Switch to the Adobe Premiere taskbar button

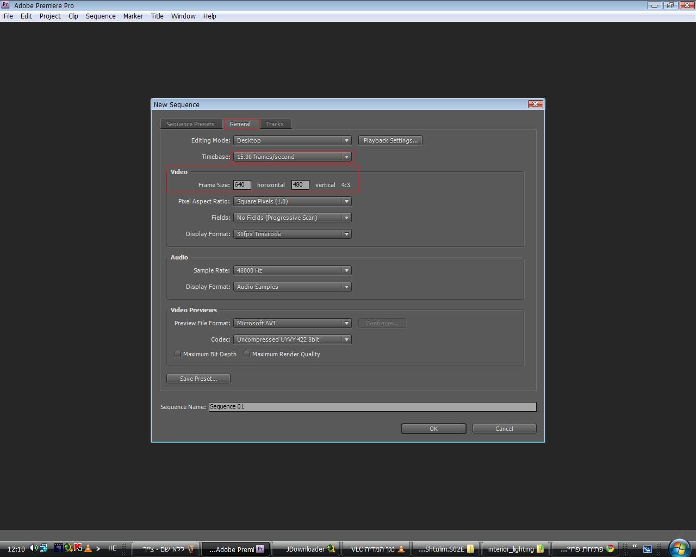point(235,549)
